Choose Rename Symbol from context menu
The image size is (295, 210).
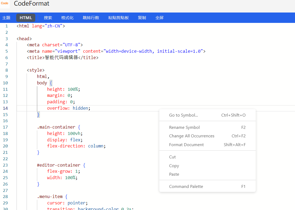click(x=207, y=127)
